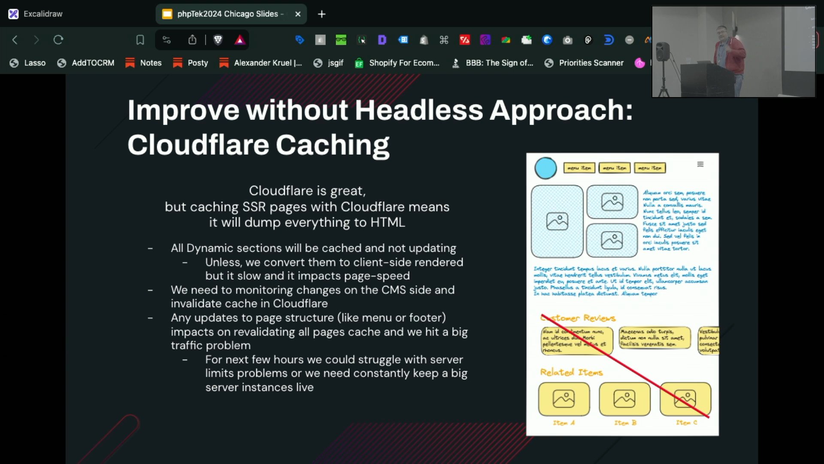
Task: Click 'Related Items' heading in the mockup
Action: click(571, 372)
